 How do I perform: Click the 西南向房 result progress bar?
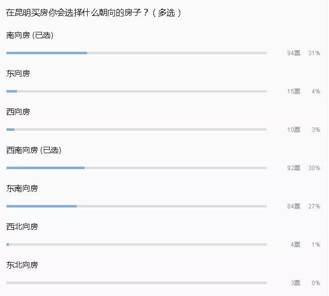point(136,168)
